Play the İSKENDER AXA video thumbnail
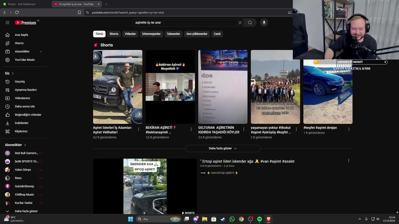 [x=145, y=186]
